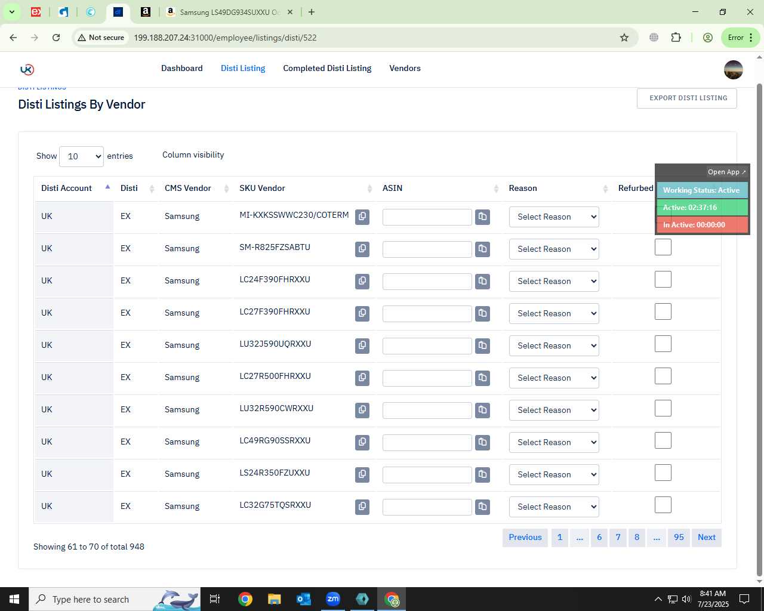Image resolution: width=764 pixels, height=611 pixels.
Task: Go to the Dashboard menu
Action: coord(182,68)
